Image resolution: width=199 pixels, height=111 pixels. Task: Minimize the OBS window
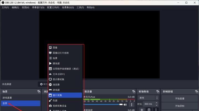(178, 2)
